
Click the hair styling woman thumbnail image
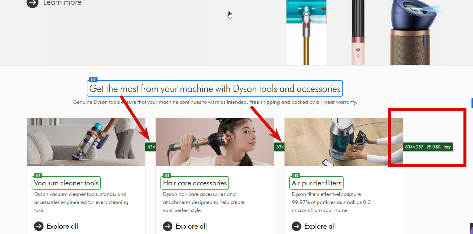pyautogui.click(x=215, y=142)
